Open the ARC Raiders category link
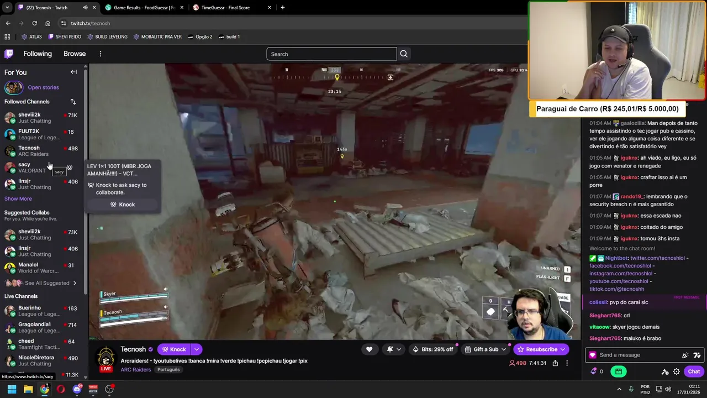 [136, 370]
